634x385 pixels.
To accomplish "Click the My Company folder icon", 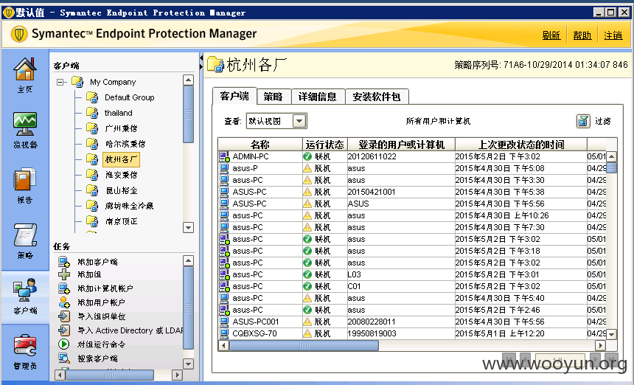I will [x=77, y=82].
